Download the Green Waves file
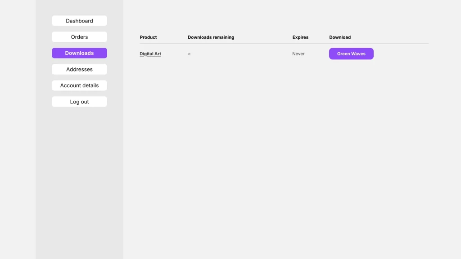Screen dimensions: 461x259 point(351,54)
